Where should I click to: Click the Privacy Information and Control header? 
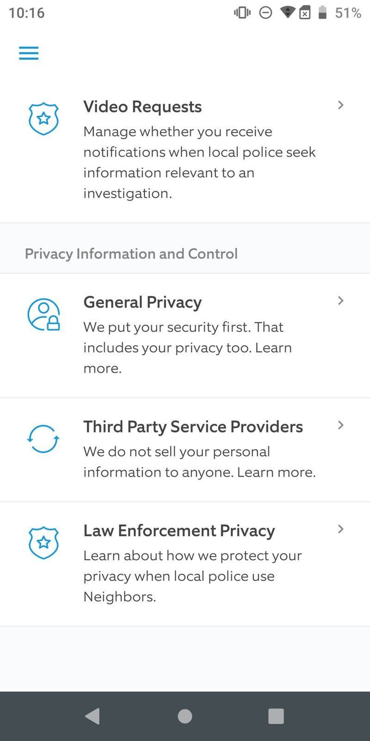tap(131, 253)
